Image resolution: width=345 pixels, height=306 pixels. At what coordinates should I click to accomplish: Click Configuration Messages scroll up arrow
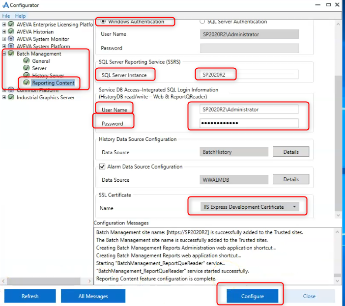click(x=337, y=232)
